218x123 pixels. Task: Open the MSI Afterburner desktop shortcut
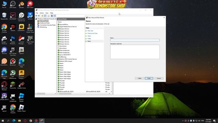click(13, 74)
